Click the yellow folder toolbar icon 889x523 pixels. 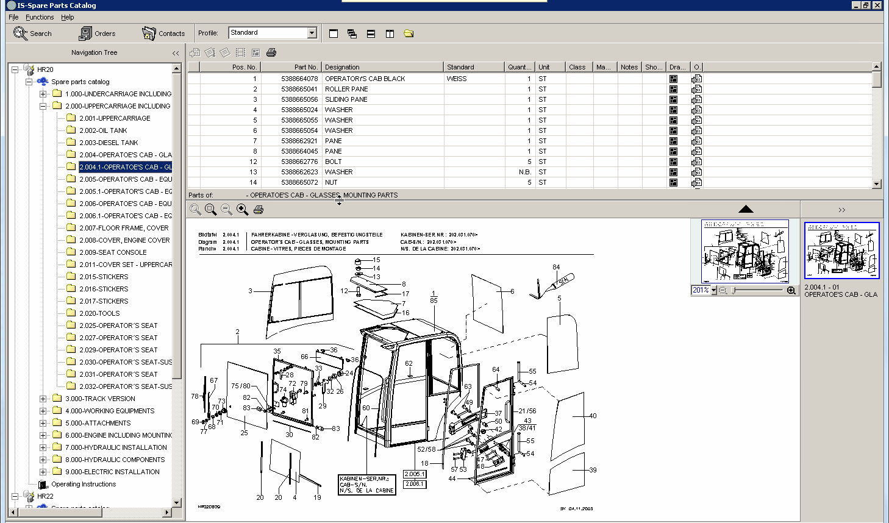[x=409, y=34]
